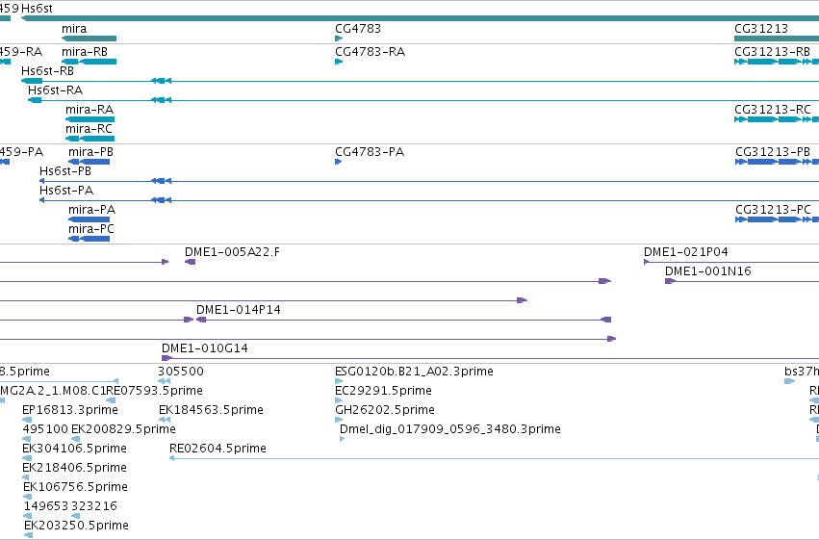Viewport: 819px width, 540px height.
Task: Open the EK184563.5prime EST label
Action: coord(211,410)
